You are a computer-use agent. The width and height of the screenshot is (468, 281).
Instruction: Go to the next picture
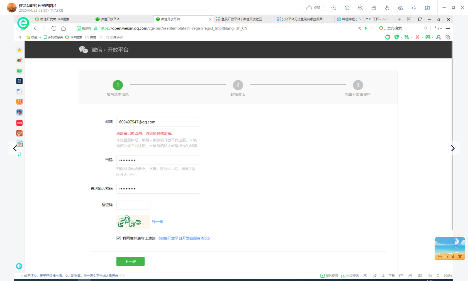[453, 148]
